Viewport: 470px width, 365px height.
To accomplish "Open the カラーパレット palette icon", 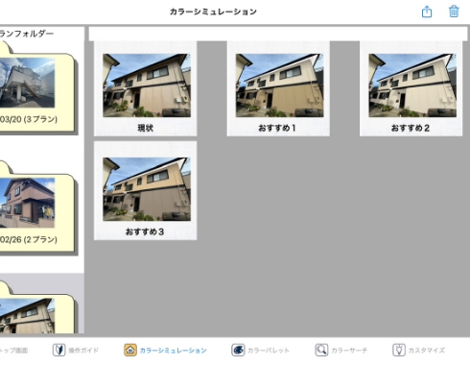I will [238, 350].
